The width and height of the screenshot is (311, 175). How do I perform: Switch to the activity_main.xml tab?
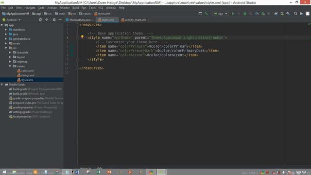(136, 20)
